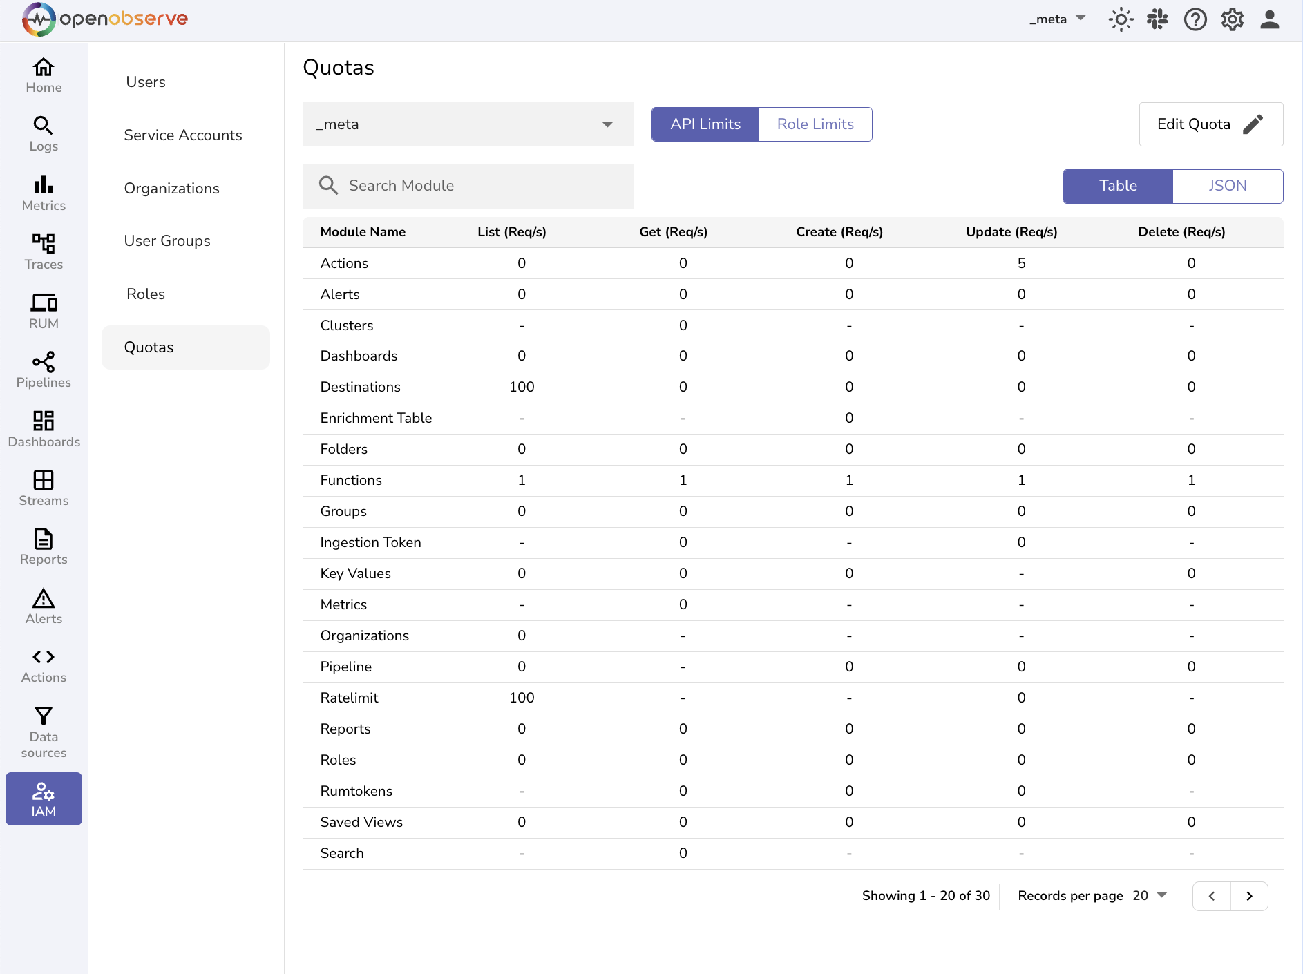
Task: Click the Quotas page heading
Action: pos(339,68)
